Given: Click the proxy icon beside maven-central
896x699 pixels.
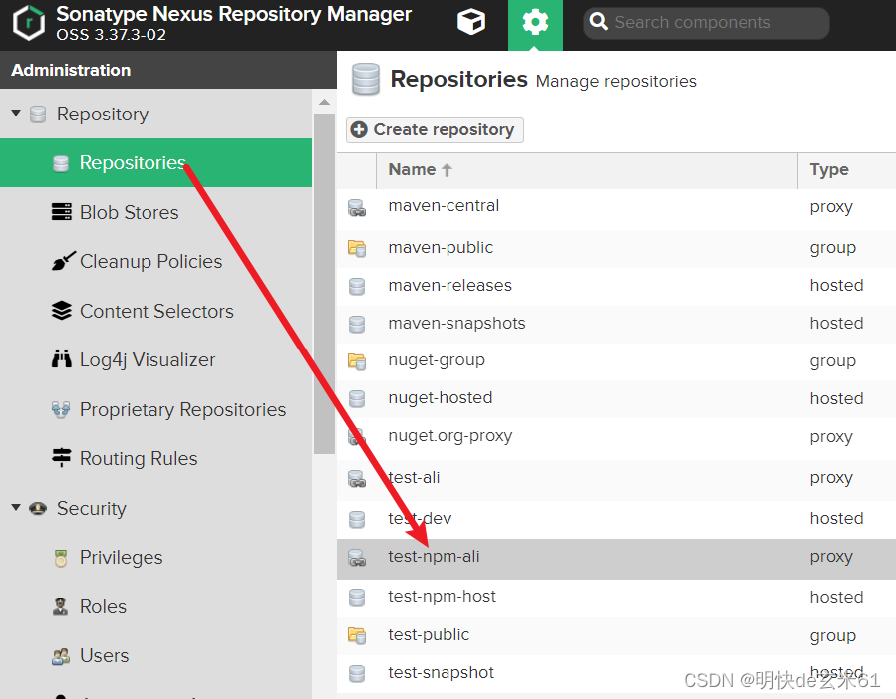Looking at the screenshot, I should coord(357,208).
